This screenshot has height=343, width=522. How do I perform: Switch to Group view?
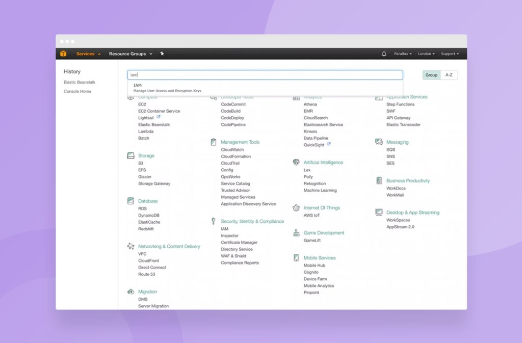coord(431,75)
